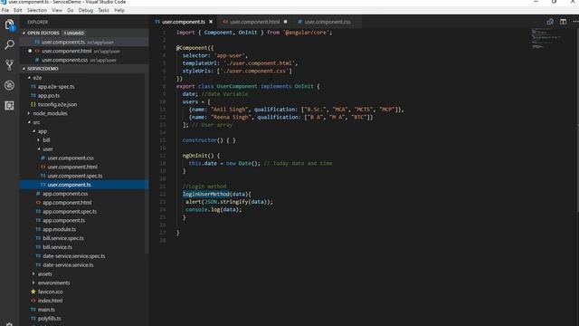
Task: Click the code minimap preview
Action: (546, 38)
